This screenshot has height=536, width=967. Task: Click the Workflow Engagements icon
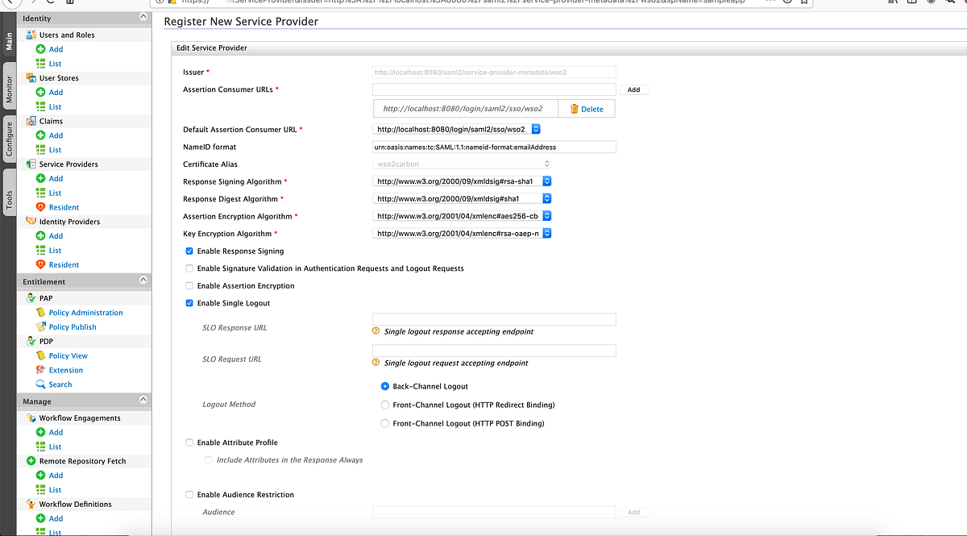[x=32, y=418]
